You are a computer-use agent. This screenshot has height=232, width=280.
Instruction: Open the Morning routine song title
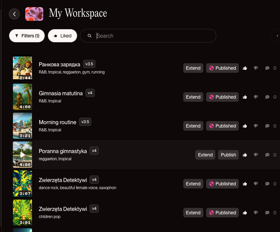tap(58, 122)
